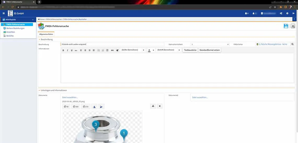Open the hamburger navigation menu

tap(4, 14)
